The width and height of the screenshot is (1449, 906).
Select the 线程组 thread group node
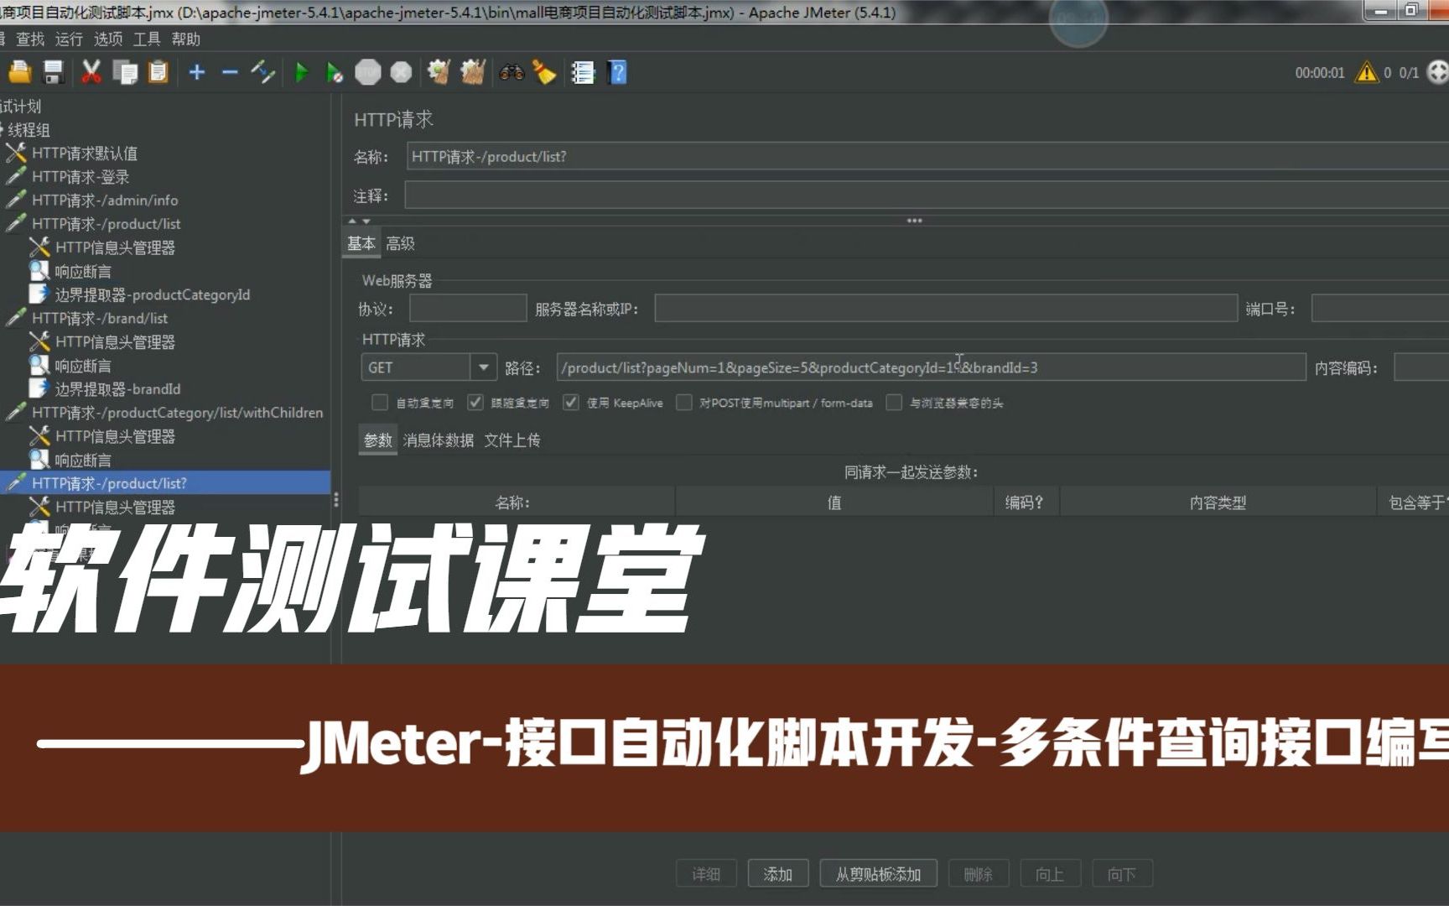point(29,130)
